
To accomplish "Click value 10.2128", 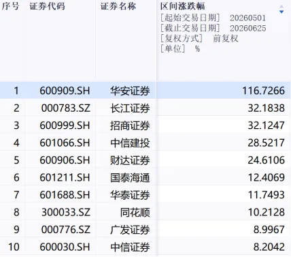I will click(266, 212).
